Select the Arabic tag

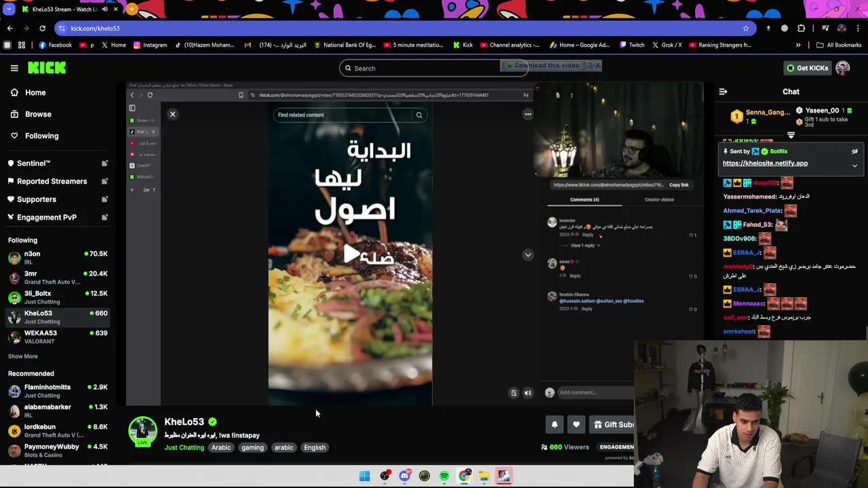point(221,447)
